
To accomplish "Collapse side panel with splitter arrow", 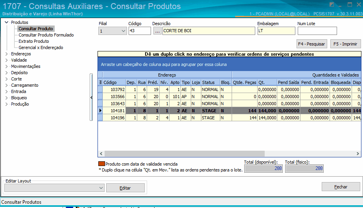I will point(91,98).
